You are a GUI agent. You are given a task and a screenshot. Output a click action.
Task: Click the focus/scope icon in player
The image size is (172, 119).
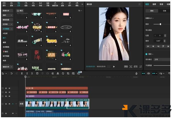point(131,67)
